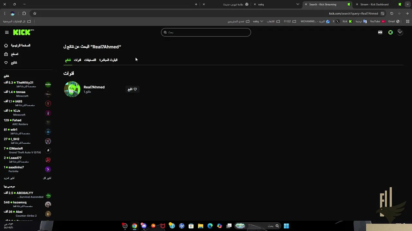Screen dimensions: 412x231
Task: Open Discord from taskbar
Action: (144, 226)
